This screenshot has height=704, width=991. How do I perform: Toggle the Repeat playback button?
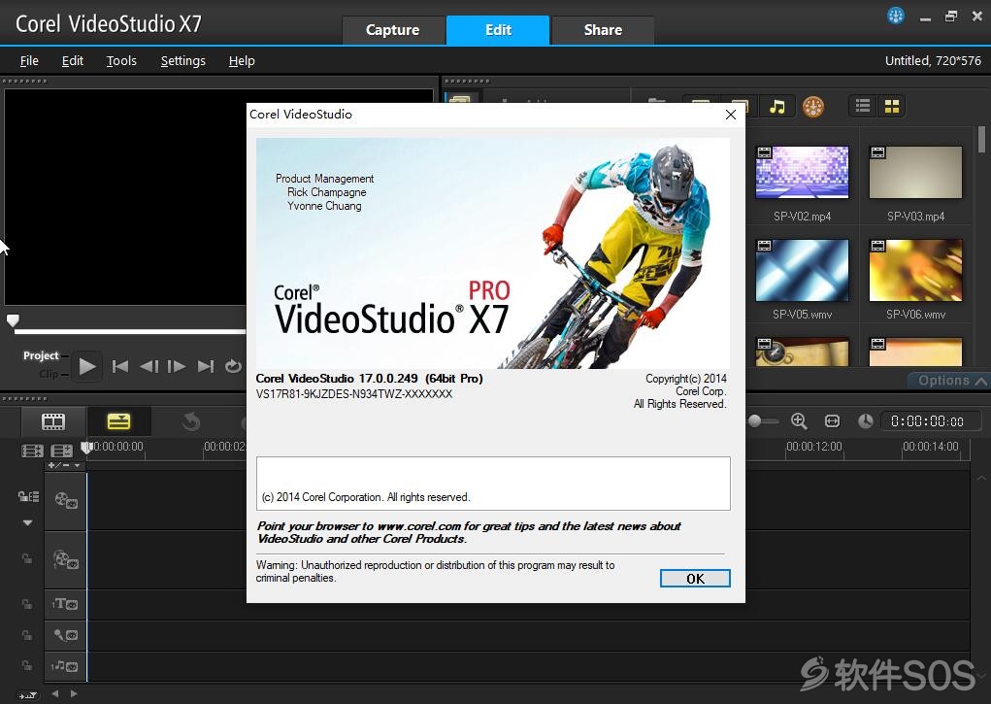click(x=233, y=366)
